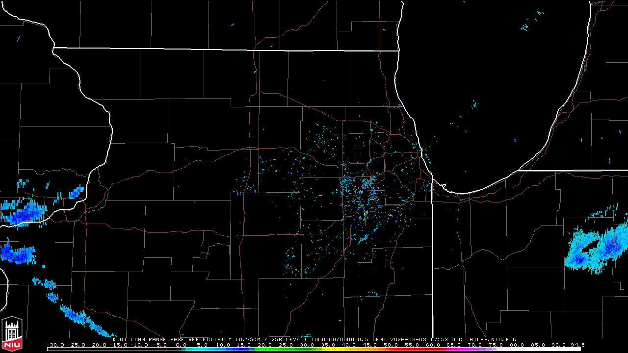This screenshot has width=628, height=353.
Task: Click the 90.0 scale label
Action: tap(560, 345)
